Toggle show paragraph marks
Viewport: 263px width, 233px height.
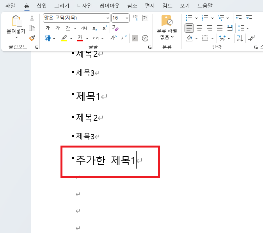pyautogui.click(x=251, y=38)
